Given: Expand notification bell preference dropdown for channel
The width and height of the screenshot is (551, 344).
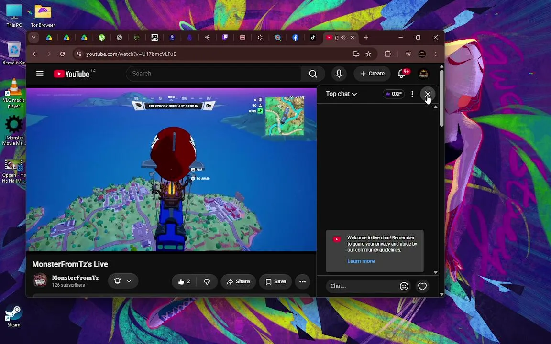Looking at the screenshot, I should click(123, 281).
